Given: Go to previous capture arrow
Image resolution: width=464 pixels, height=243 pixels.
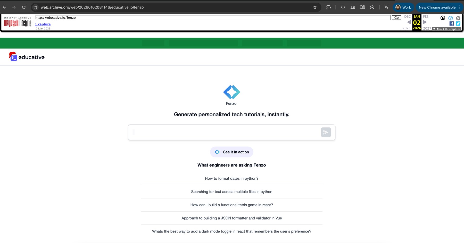Looking at the screenshot, I should [409, 22].
